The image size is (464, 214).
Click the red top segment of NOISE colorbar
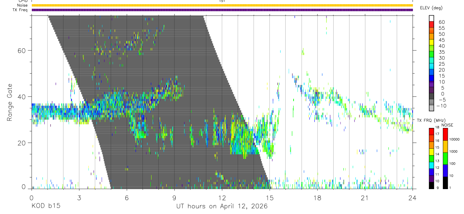coord(445,134)
